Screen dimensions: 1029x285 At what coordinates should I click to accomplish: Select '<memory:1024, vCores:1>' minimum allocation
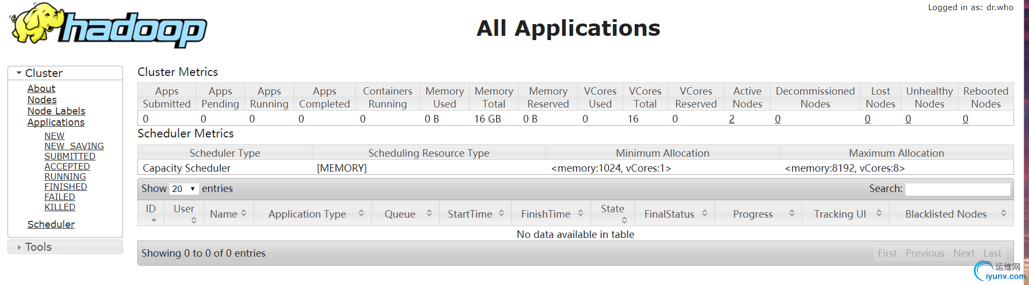pos(611,168)
